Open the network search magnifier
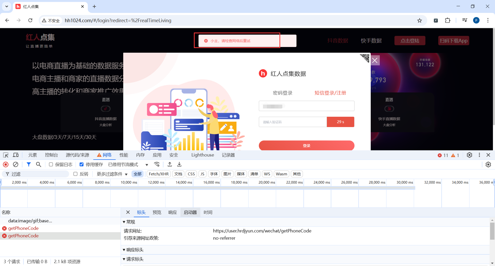This screenshot has height=266, width=495. [38, 165]
